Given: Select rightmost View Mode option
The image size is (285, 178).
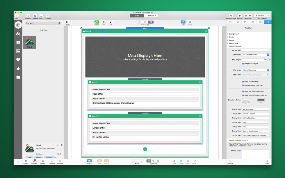Looking at the screenshot, I should [151, 22].
